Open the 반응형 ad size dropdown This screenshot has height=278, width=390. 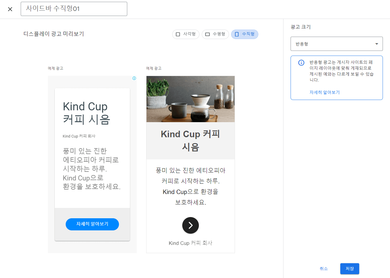point(336,43)
